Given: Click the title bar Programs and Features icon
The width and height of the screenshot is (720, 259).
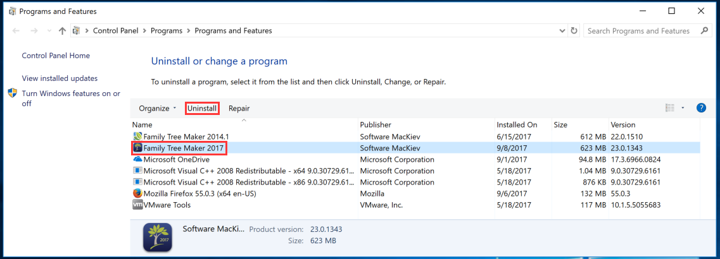Looking at the screenshot, I should [13, 11].
